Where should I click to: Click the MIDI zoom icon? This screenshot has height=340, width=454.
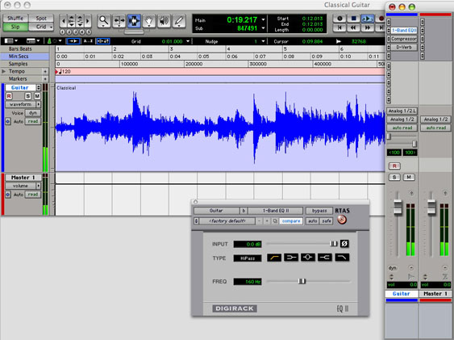tap(80, 21)
